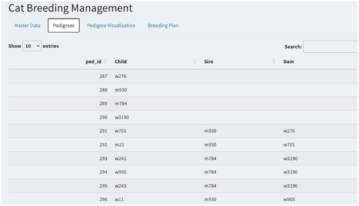The height and width of the screenshot is (206, 359).
Task: Select ped_id cell 296
Action: point(103,199)
